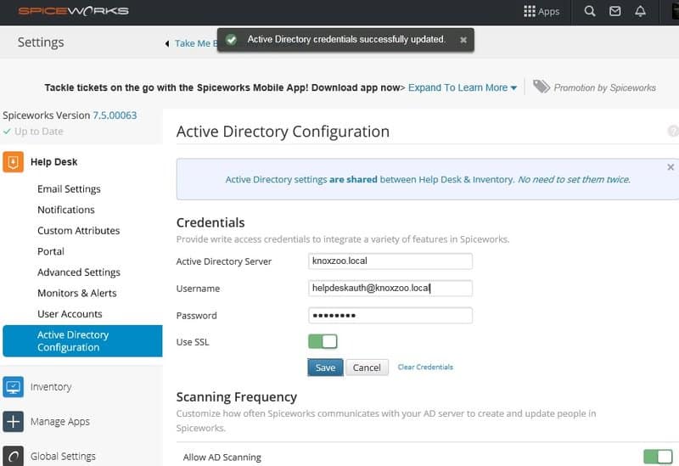Expand To Learn More dropdown
The height and width of the screenshot is (466, 679).
coord(463,87)
